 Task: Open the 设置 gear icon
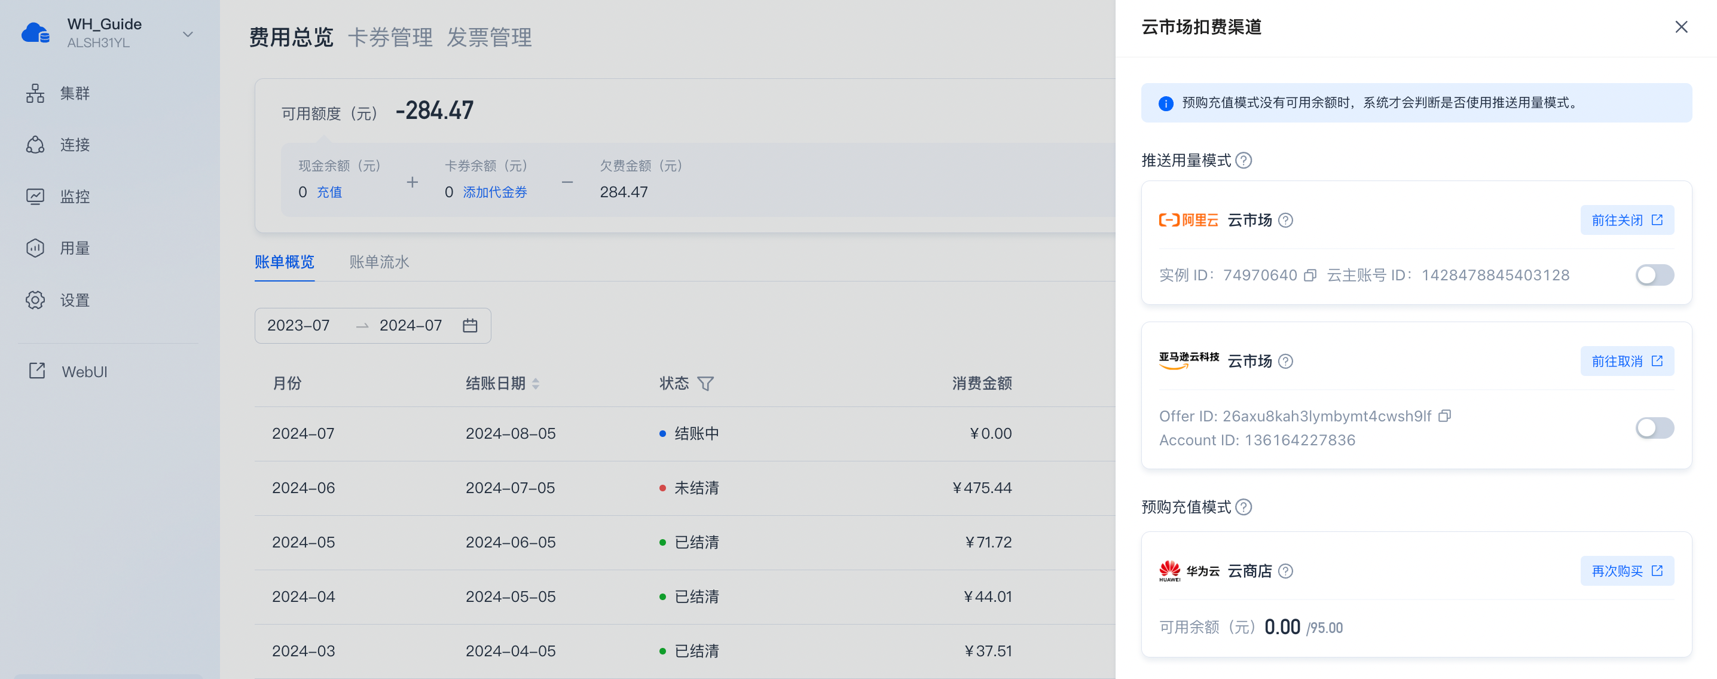[x=35, y=300]
